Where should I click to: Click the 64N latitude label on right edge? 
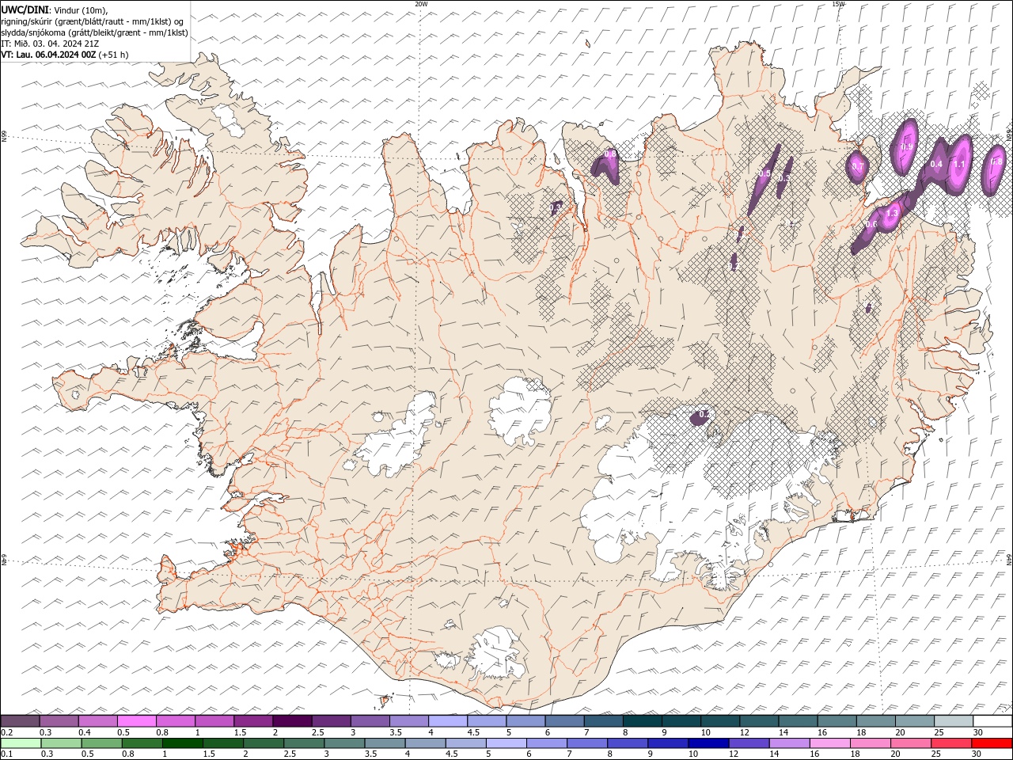tap(1010, 558)
